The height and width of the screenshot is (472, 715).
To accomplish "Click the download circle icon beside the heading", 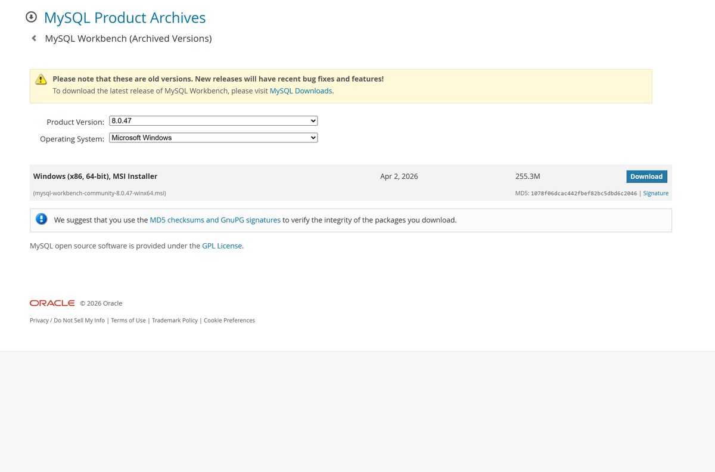I will point(32,17).
